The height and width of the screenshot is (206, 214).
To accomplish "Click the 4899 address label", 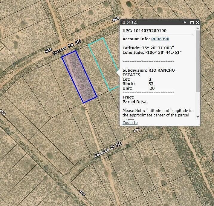I will click(x=116, y=19).
